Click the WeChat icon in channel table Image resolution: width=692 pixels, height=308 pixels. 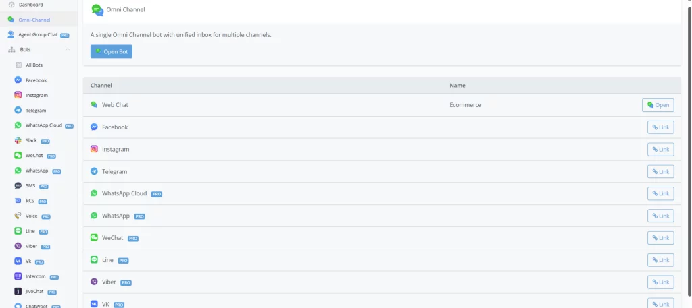click(x=94, y=237)
